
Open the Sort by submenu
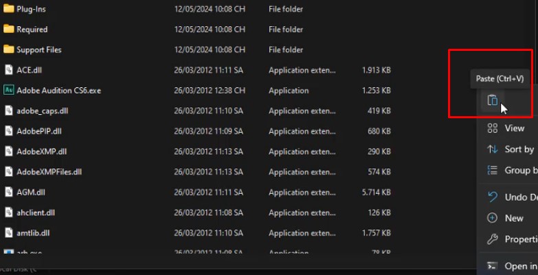pyautogui.click(x=519, y=149)
